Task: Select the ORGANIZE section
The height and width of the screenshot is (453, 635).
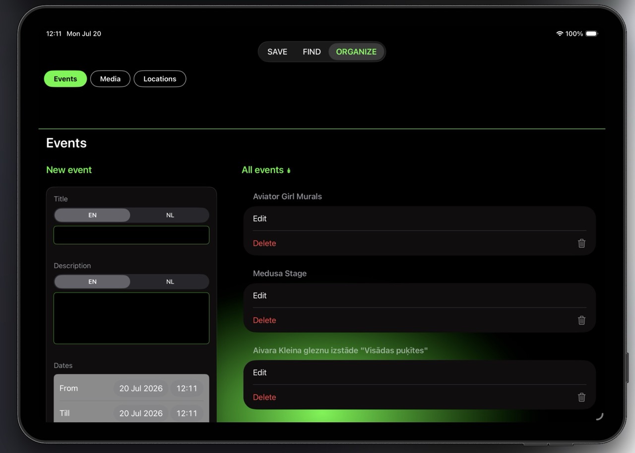Action: click(x=356, y=52)
